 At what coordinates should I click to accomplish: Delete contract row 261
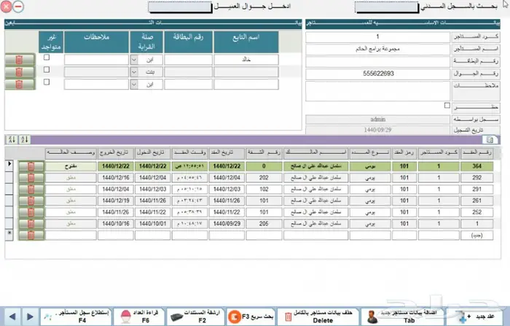(x=31, y=201)
